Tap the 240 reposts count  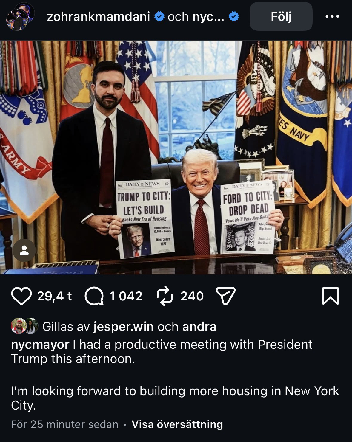click(192, 296)
